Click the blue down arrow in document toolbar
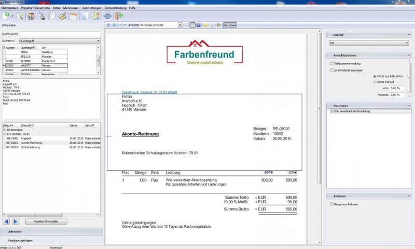Viewport: 415px width, 249px height. click(114, 25)
